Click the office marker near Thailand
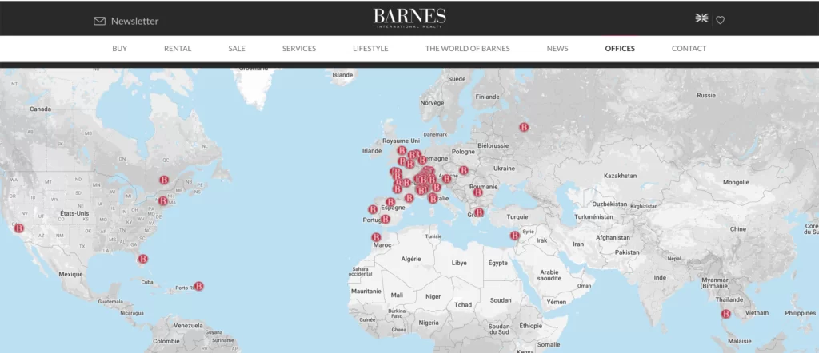Viewport: 819px width, 353px height. tap(726, 314)
